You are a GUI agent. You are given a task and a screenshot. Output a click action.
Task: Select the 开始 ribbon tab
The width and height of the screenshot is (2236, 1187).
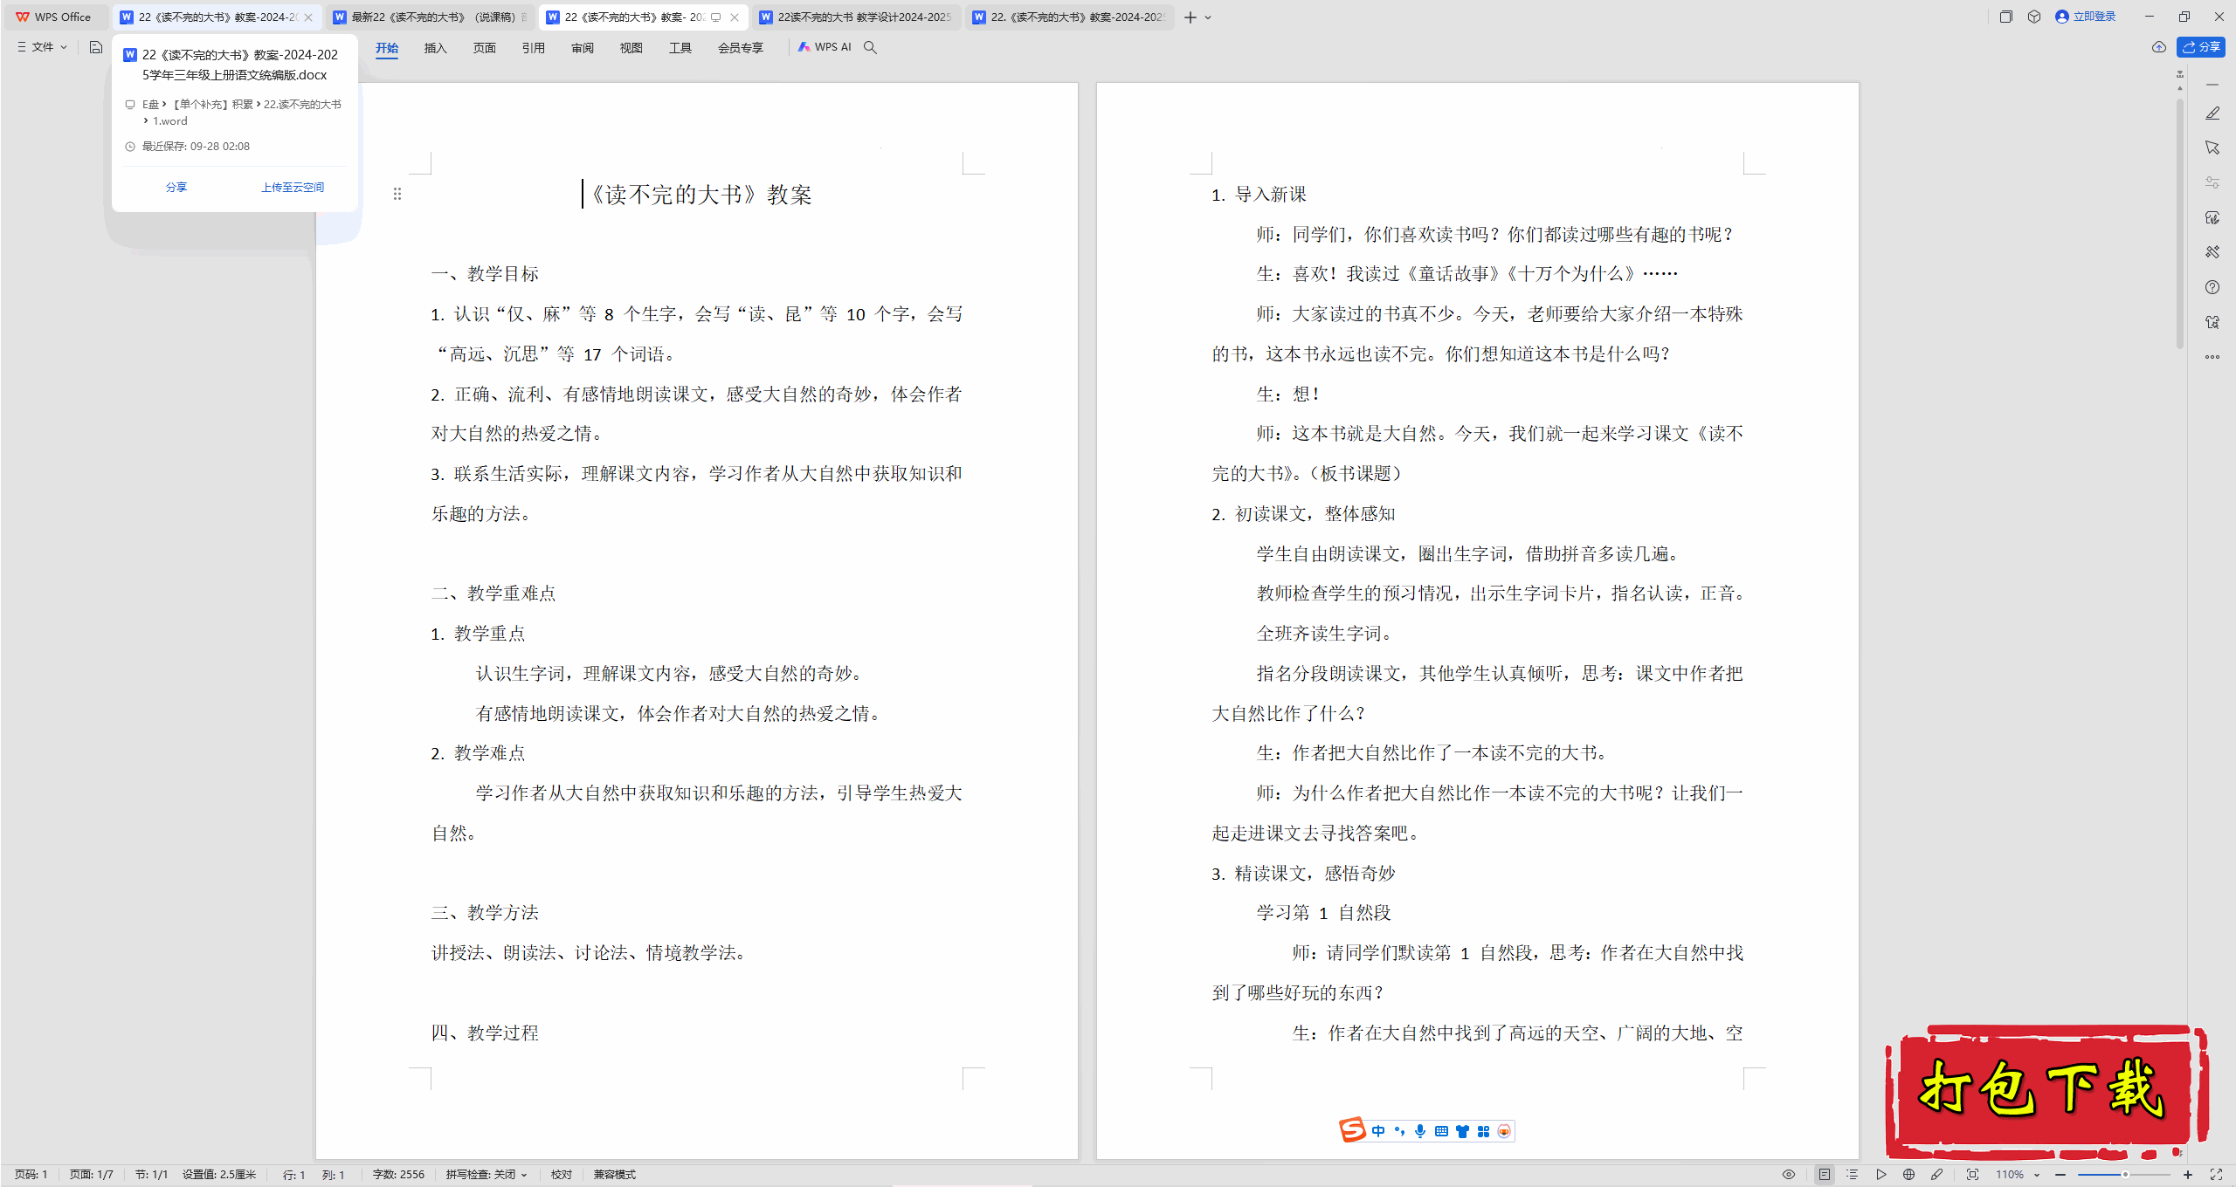(x=386, y=47)
